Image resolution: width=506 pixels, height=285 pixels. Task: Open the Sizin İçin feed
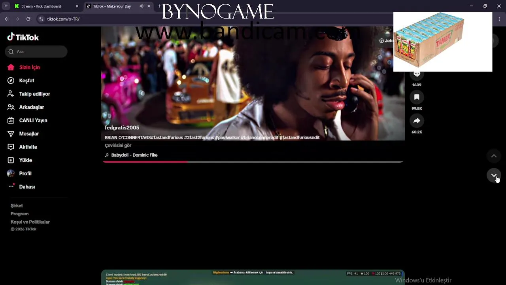tap(29, 67)
